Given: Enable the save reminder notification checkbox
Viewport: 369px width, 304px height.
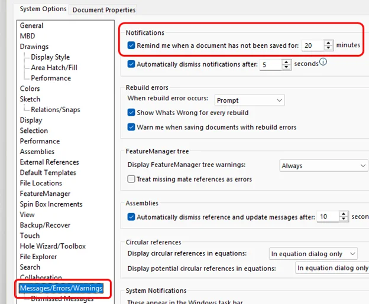Looking at the screenshot, I should tap(131, 45).
